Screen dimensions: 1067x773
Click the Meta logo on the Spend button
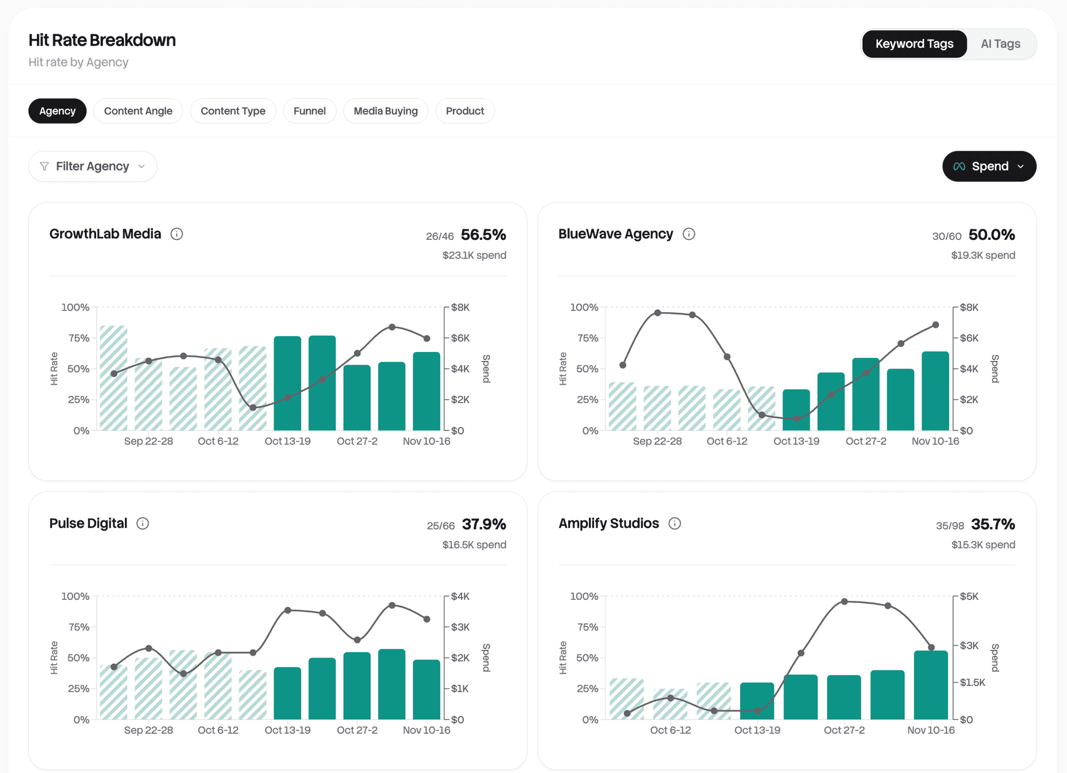[959, 166]
